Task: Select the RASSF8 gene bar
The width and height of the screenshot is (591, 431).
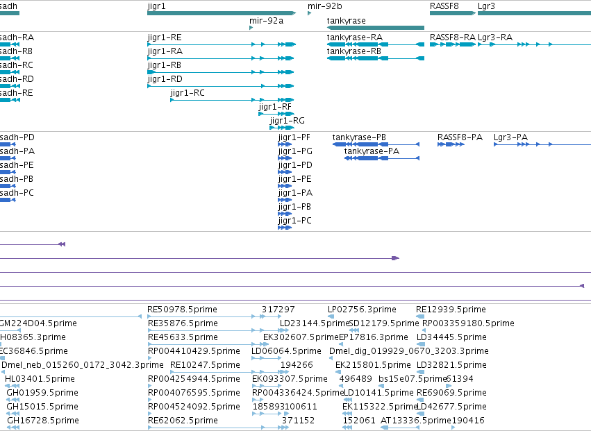Action: coord(453,13)
